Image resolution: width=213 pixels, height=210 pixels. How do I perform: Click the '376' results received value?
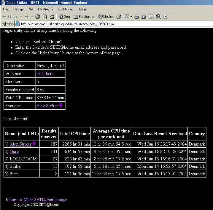click(x=40, y=90)
